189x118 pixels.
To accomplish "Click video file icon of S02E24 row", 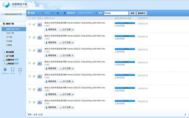I will click(x=40, y=24).
